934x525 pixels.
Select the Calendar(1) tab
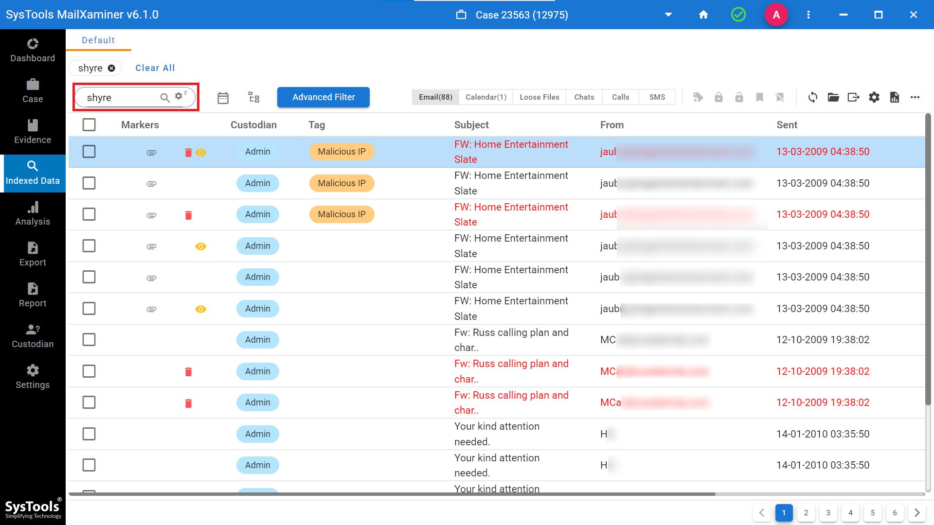coord(486,97)
